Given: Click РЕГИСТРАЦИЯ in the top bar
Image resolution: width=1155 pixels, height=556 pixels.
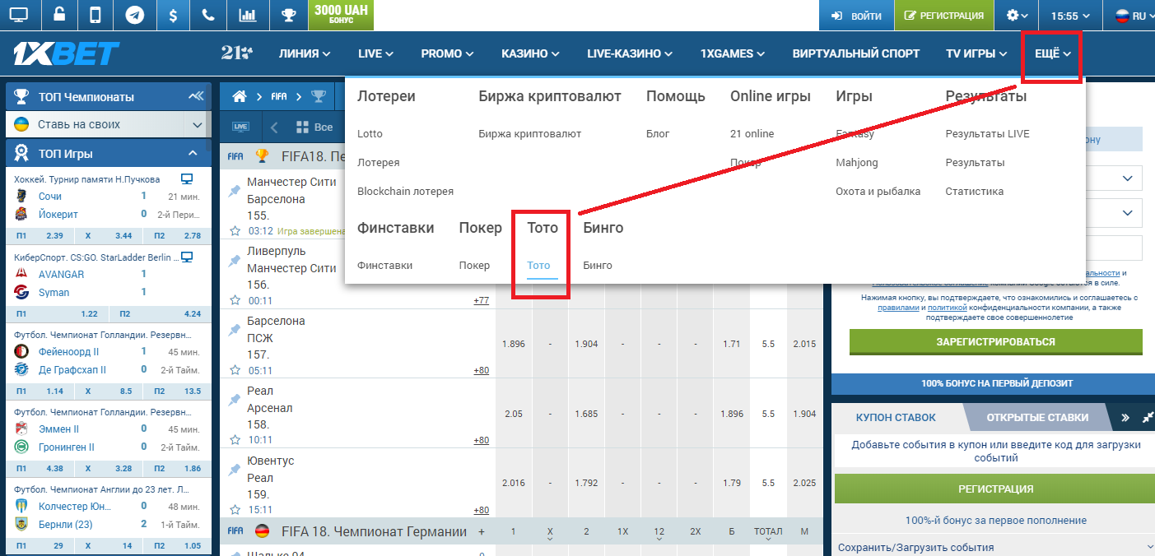Looking at the screenshot, I should coord(943,16).
